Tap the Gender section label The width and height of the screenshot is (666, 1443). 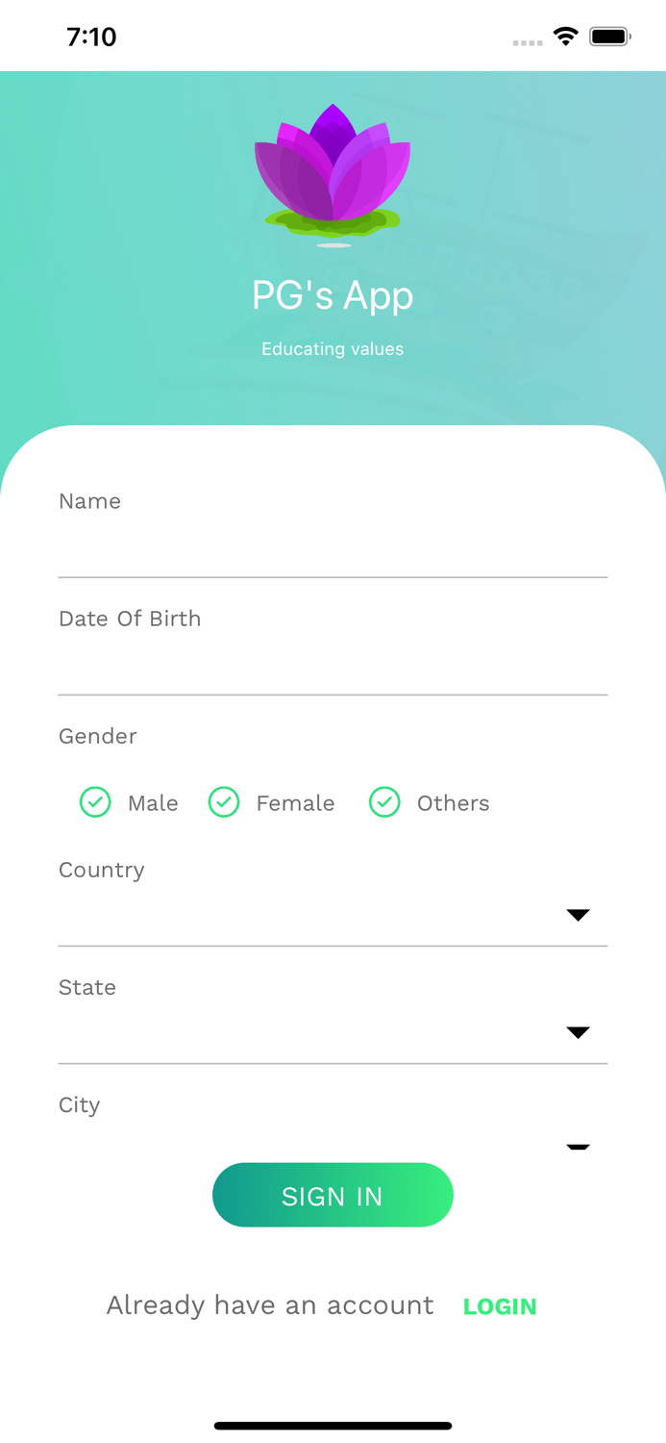[x=97, y=736]
